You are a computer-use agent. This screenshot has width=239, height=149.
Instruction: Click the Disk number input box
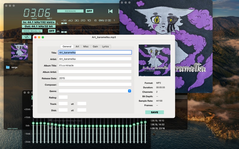63,110
